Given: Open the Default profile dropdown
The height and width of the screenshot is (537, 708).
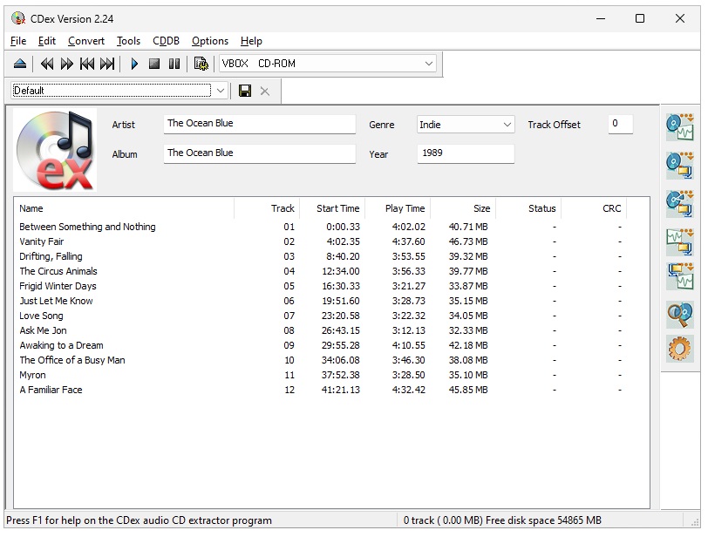Looking at the screenshot, I should pyautogui.click(x=221, y=91).
